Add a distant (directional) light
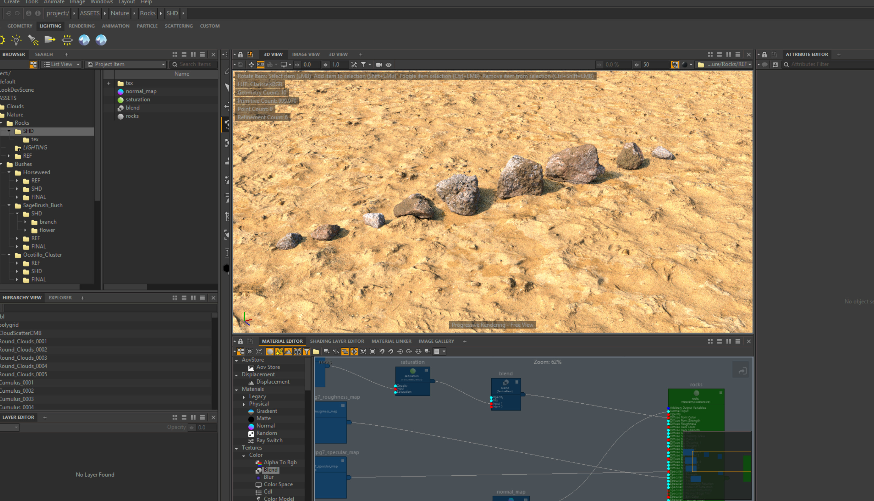 50,40
